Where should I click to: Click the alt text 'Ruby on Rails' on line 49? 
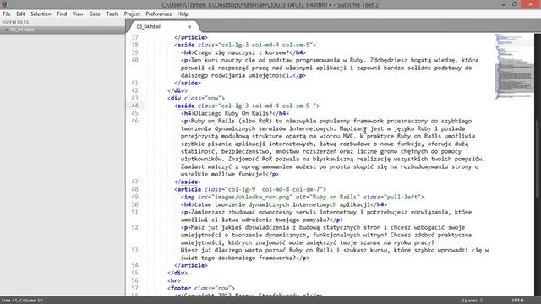[336, 197]
